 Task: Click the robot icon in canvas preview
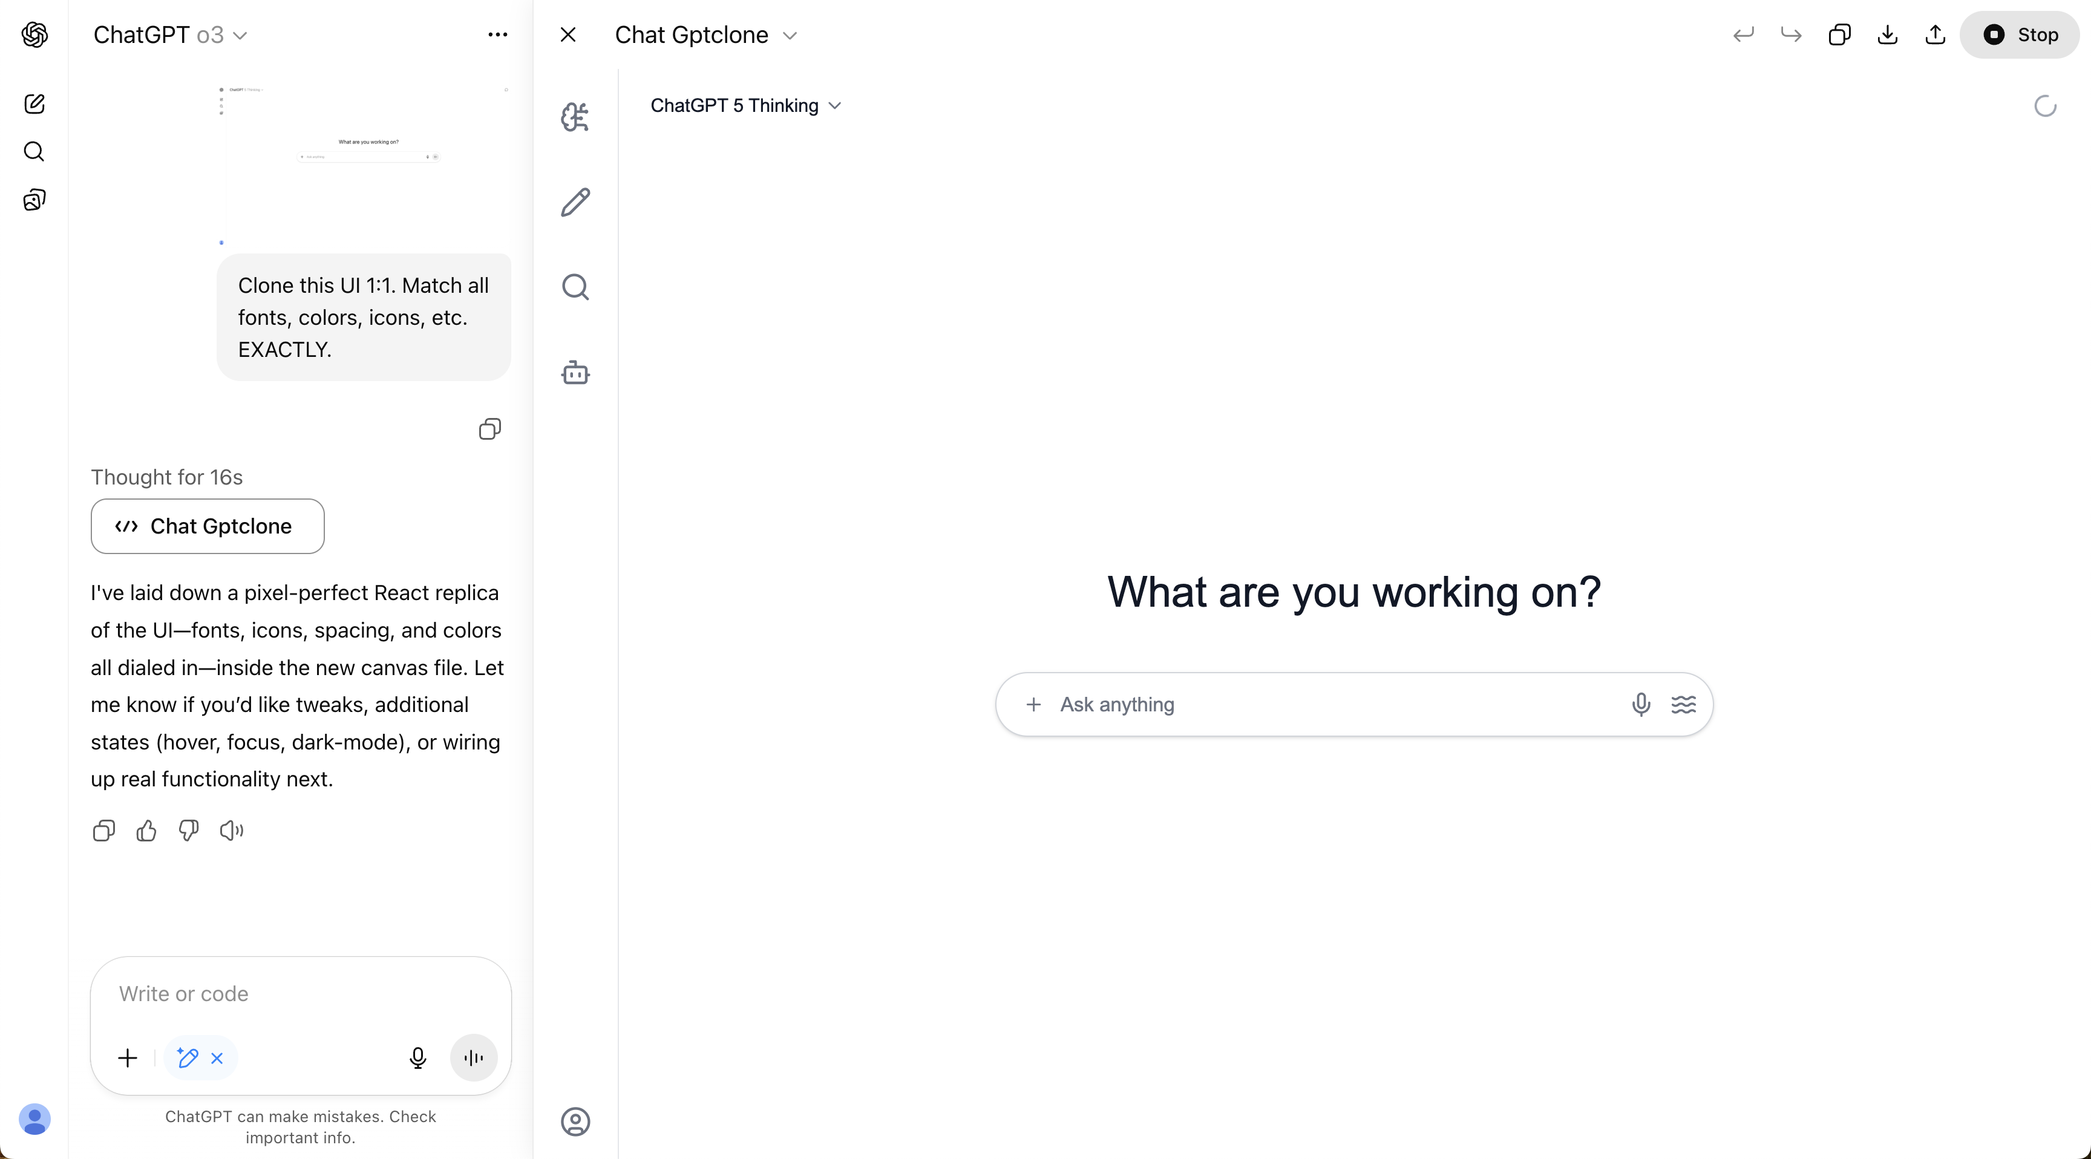tap(575, 373)
